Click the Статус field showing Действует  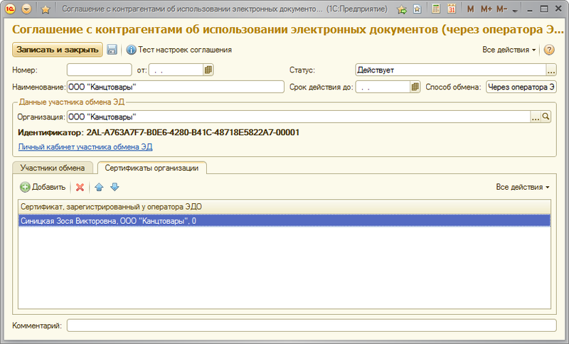click(x=450, y=70)
